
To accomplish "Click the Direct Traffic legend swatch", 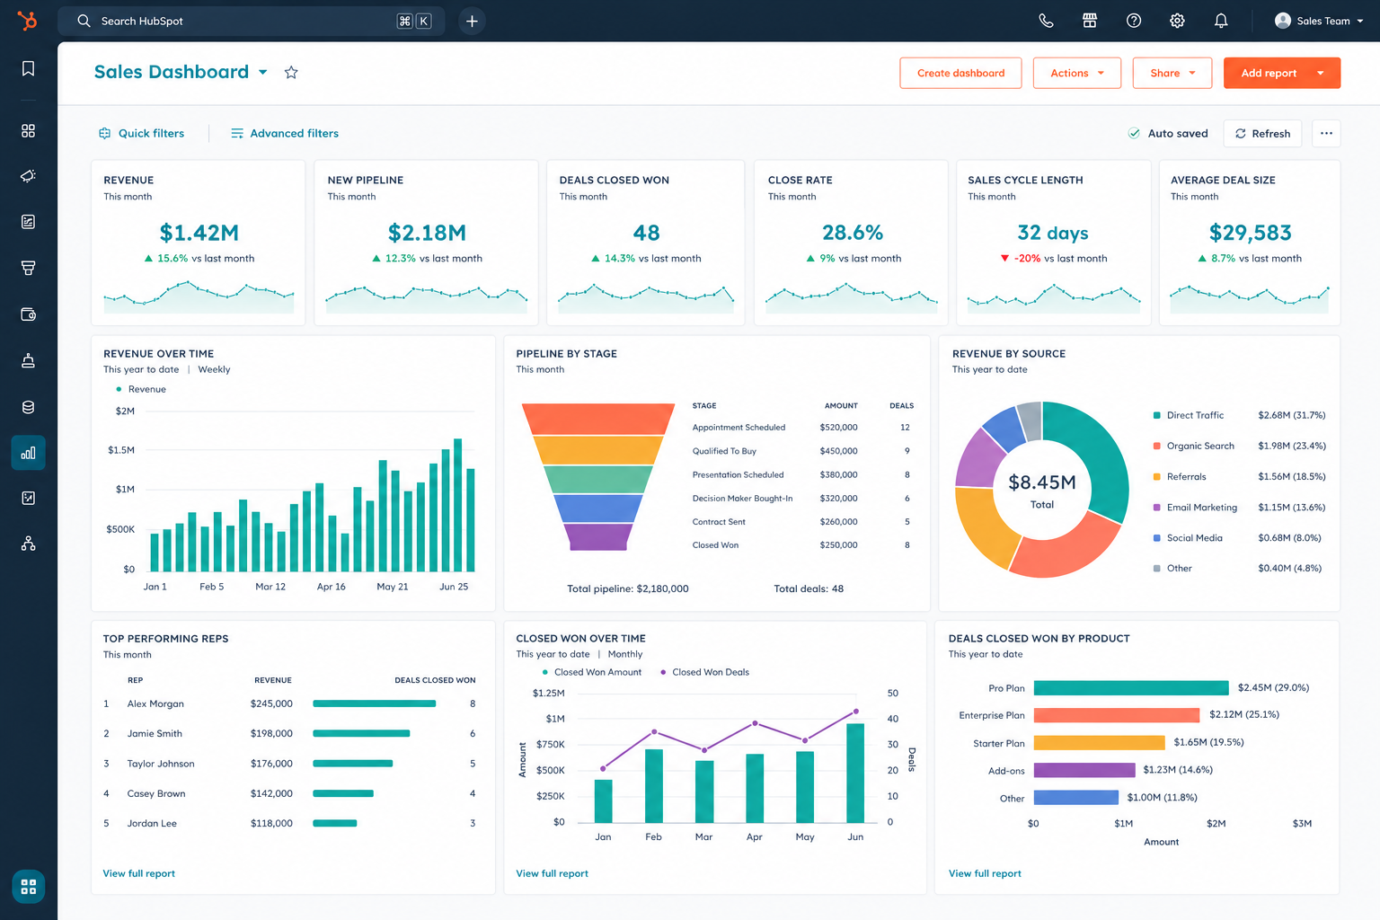I will [1156, 415].
